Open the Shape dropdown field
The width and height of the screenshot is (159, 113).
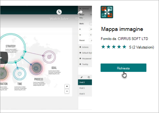(90, 15)
